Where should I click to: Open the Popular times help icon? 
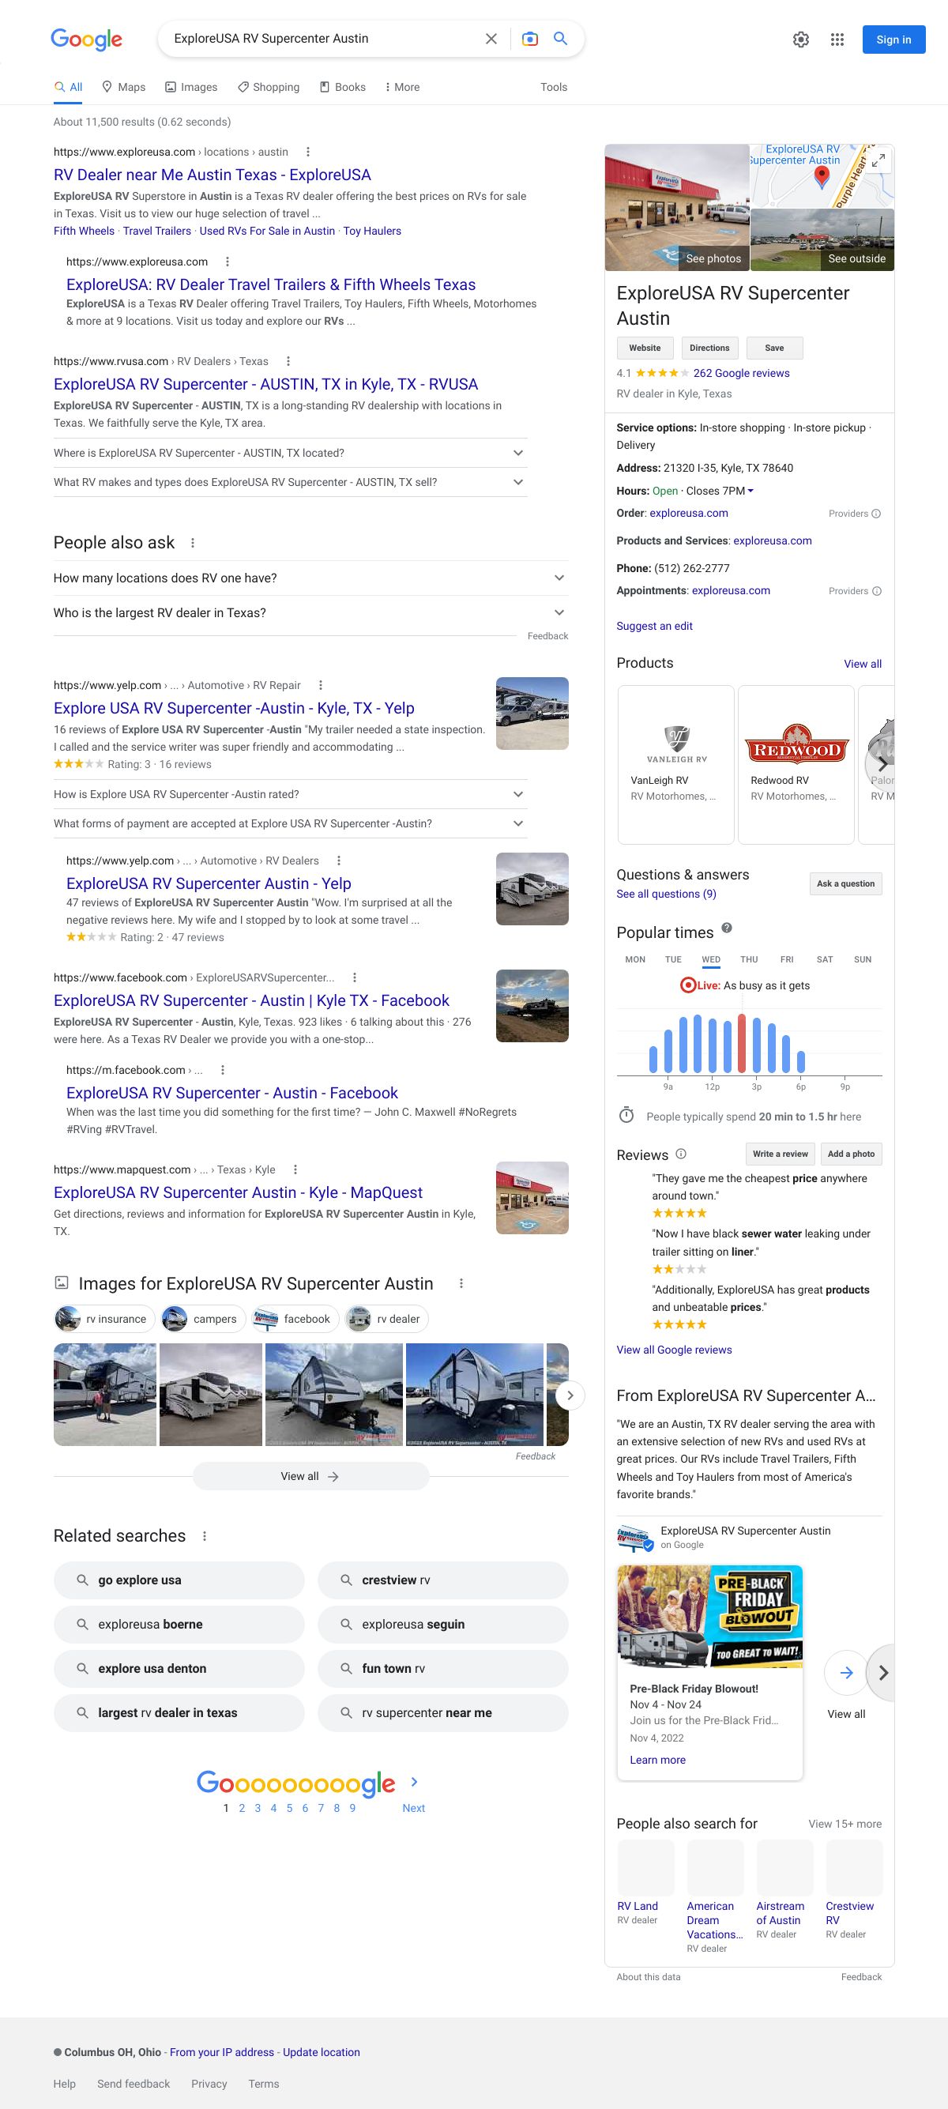(726, 928)
